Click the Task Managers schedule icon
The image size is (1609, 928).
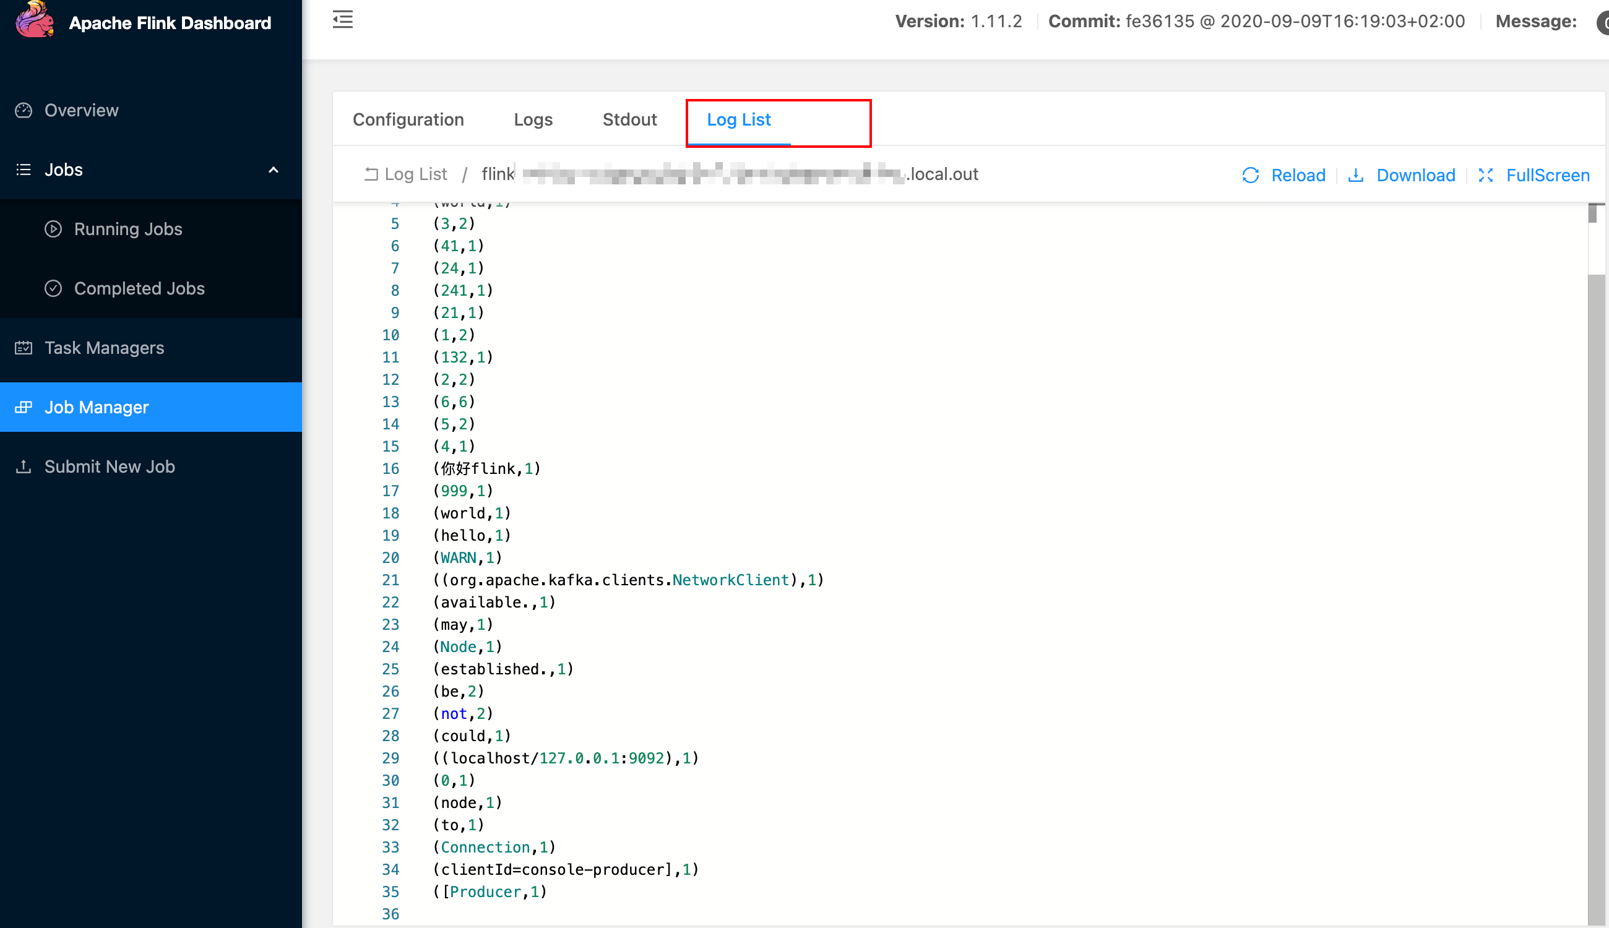(x=24, y=347)
